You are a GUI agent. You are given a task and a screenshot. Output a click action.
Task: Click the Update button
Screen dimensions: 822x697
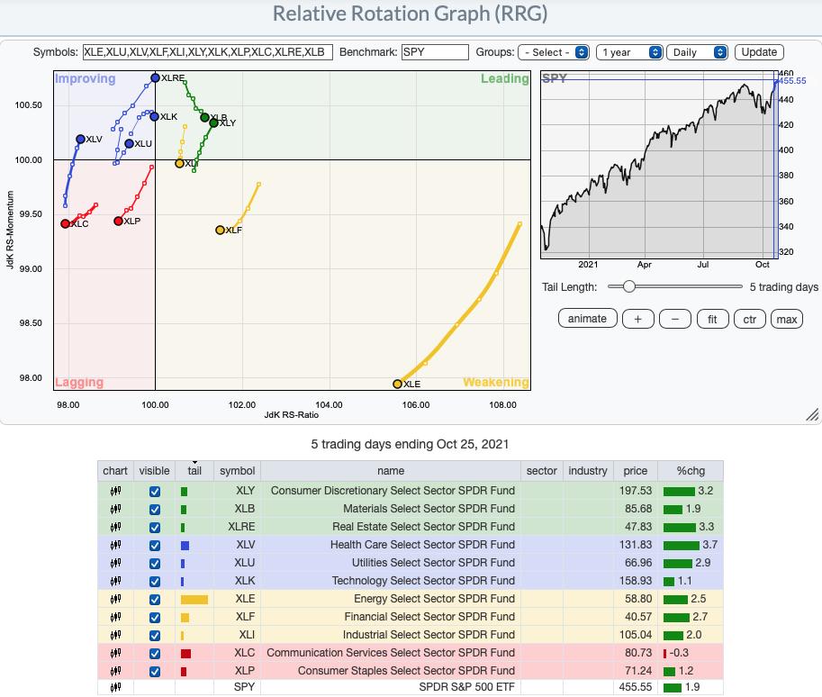click(759, 52)
